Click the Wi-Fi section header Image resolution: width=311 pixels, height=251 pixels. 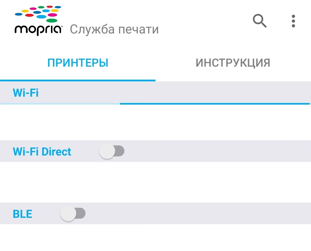(26, 93)
